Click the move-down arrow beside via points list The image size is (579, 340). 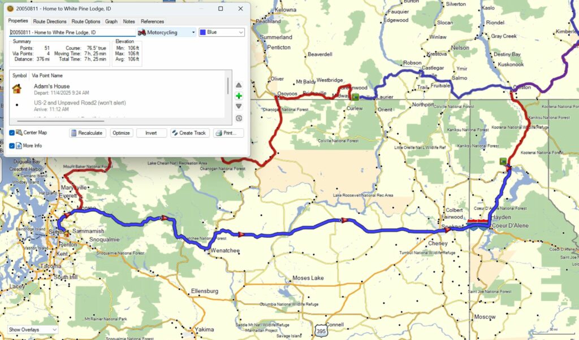click(x=239, y=106)
